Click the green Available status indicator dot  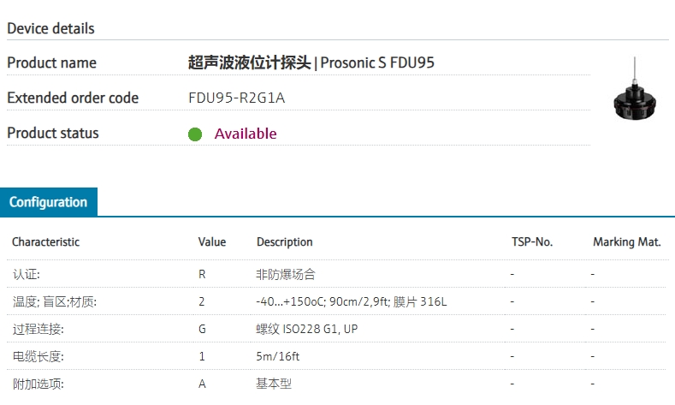195,134
